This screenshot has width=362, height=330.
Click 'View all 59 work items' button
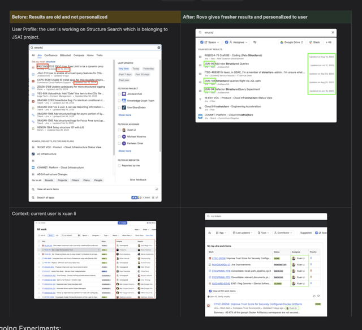coord(222,291)
